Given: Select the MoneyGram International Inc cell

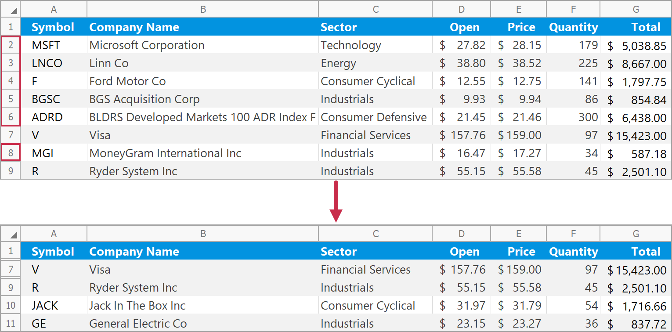Looking at the screenshot, I should pyautogui.click(x=165, y=153).
